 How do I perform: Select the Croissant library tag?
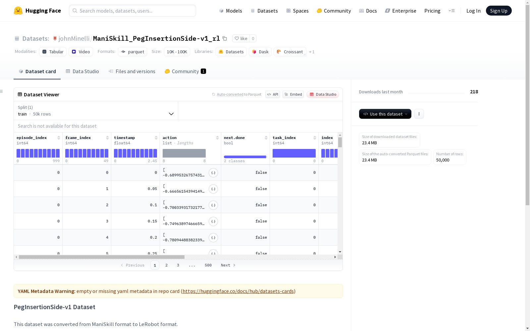(290, 52)
